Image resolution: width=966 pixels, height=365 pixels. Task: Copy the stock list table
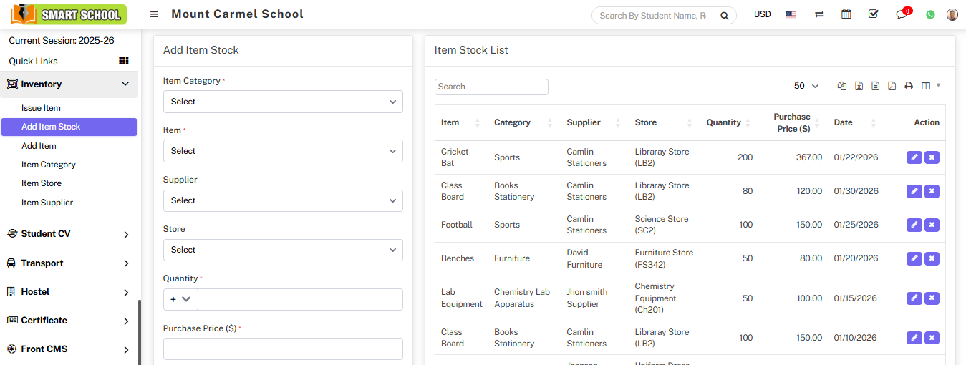pos(842,86)
